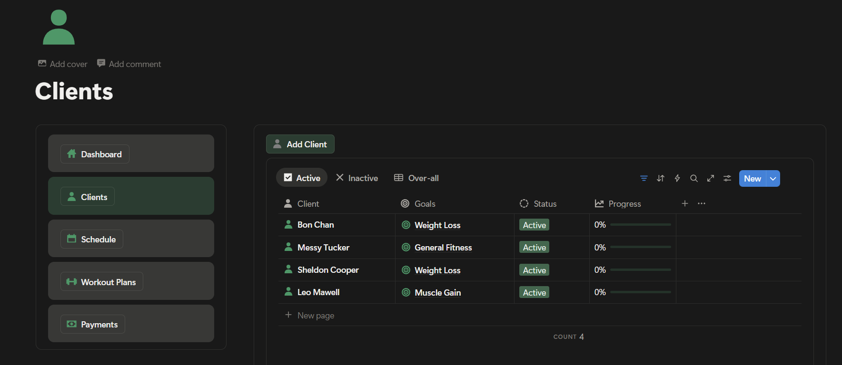
Task: Click the person icon beside Sheldon Cooper
Action: (288, 269)
